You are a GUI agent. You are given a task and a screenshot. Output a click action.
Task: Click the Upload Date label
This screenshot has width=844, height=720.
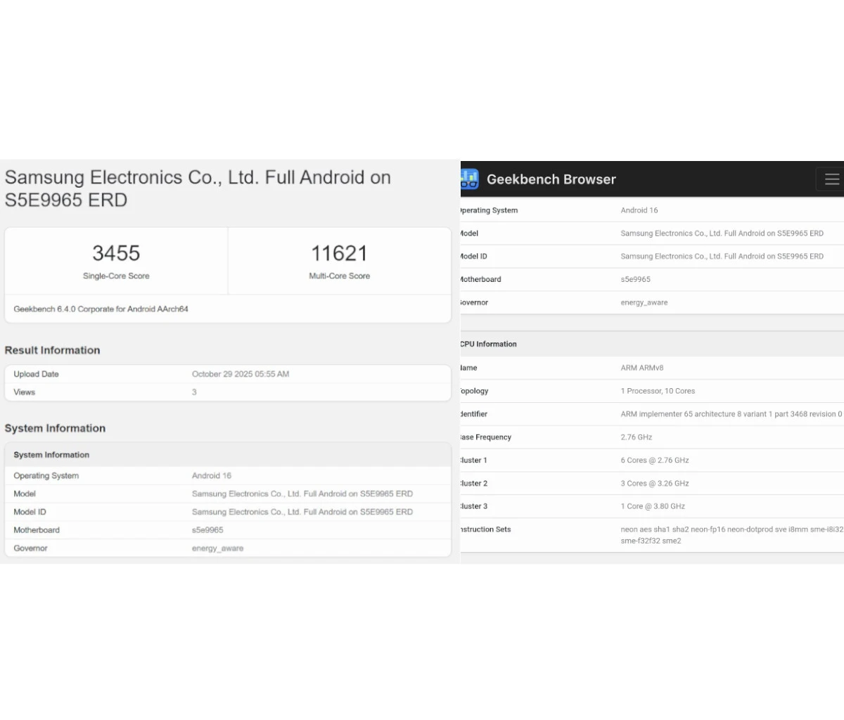tap(36, 374)
